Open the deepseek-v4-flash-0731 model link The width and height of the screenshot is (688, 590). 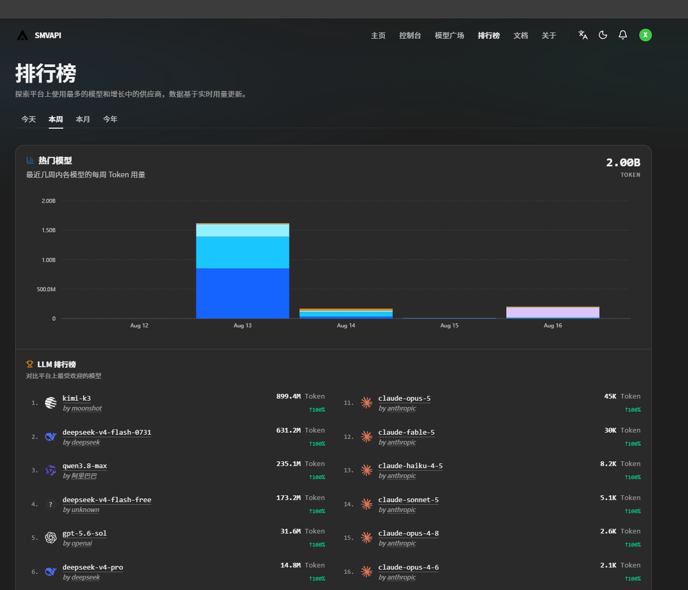pyautogui.click(x=107, y=433)
